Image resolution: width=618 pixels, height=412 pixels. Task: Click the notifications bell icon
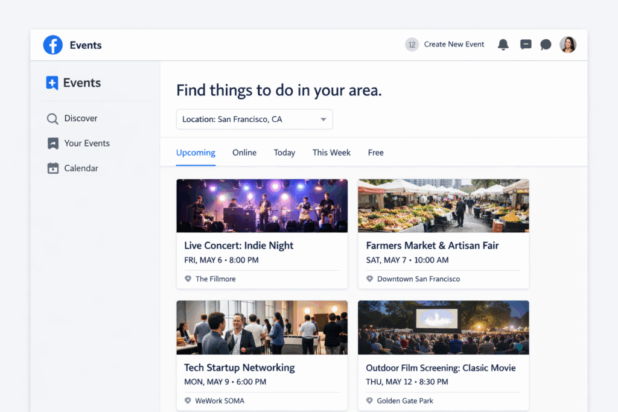click(503, 44)
